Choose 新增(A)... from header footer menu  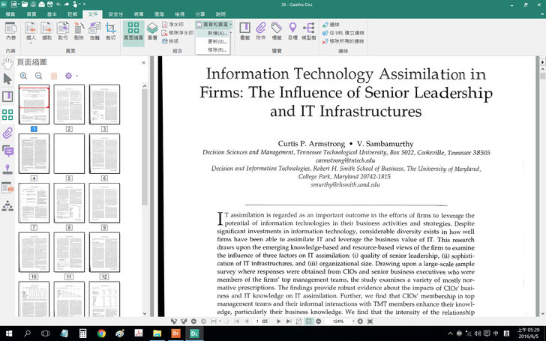tap(217, 33)
